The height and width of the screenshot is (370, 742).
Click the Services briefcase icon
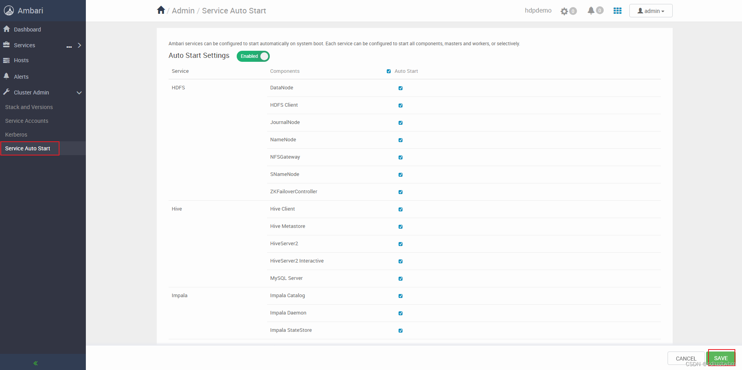tap(6, 45)
